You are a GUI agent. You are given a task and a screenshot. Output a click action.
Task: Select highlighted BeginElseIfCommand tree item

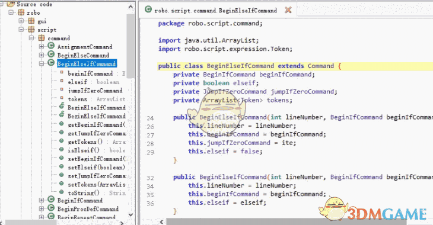coord(87,64)
